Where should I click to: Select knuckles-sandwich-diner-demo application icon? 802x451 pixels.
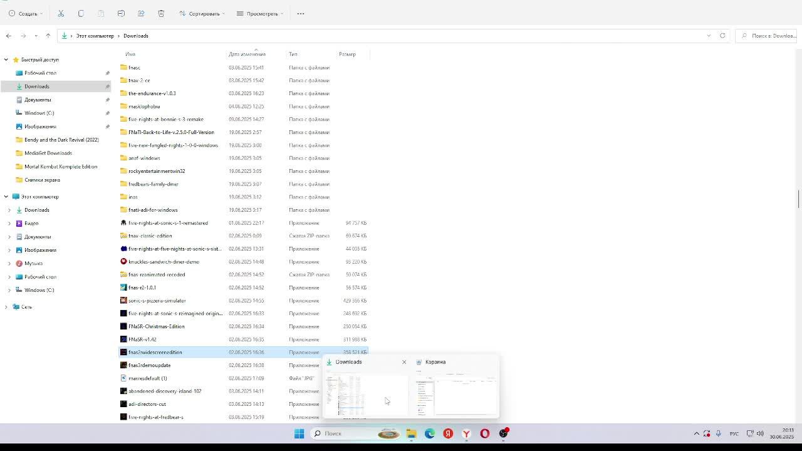(x=123, y=262)
